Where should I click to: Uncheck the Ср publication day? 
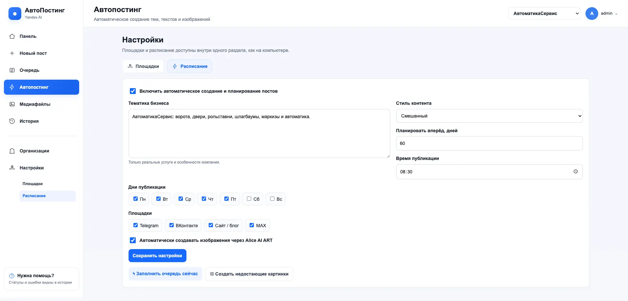[181, 199]
